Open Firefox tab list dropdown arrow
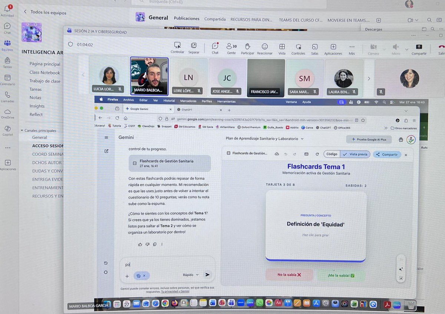Image resolution: width=445 pixels, height=314 pixels. click(406, 111)
